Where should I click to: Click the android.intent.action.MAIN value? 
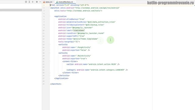pyautogui.click(x=102, y=64)
